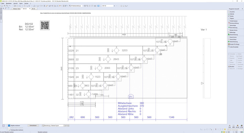Click the Entmarkieren button
This screenshot has height=133, width=244.
pyautogui.click(x=33, y=126)
